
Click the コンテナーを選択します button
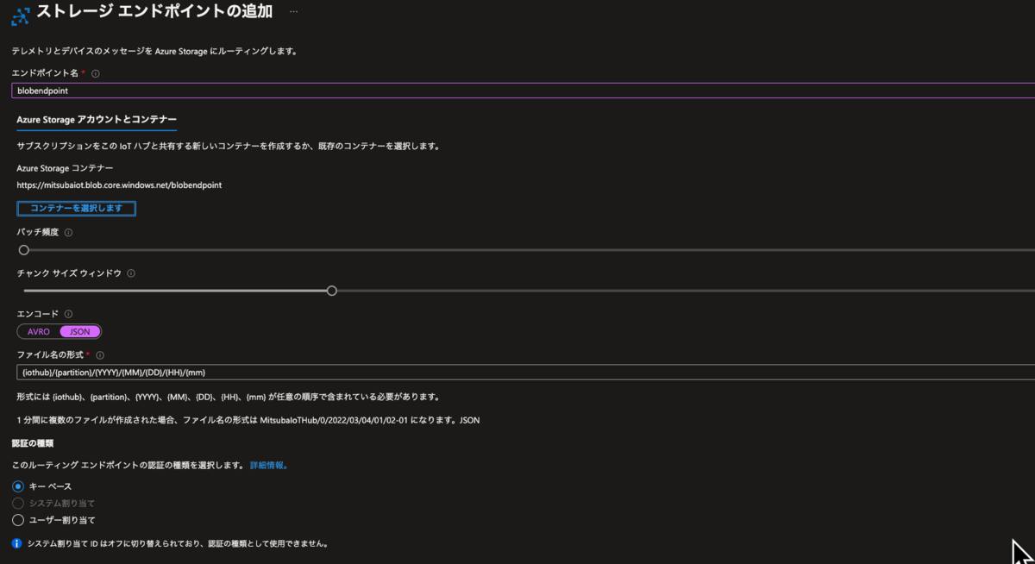tap(76, 209)
